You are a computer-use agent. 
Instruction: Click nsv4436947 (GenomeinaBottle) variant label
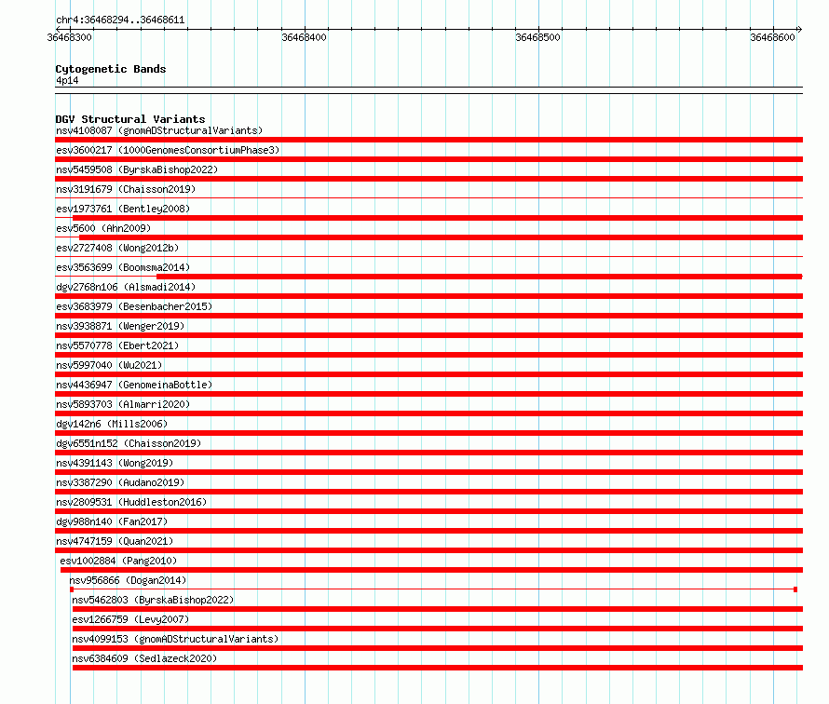pyautogui.click(x=134, y=385)
